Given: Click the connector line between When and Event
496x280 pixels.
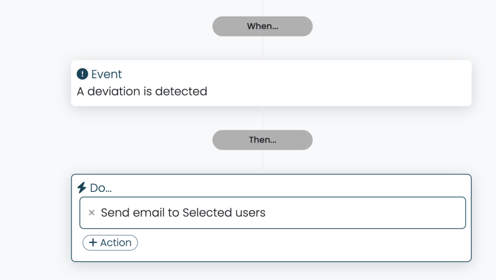Looking at the screenshot, I should [x=263, y=48].
